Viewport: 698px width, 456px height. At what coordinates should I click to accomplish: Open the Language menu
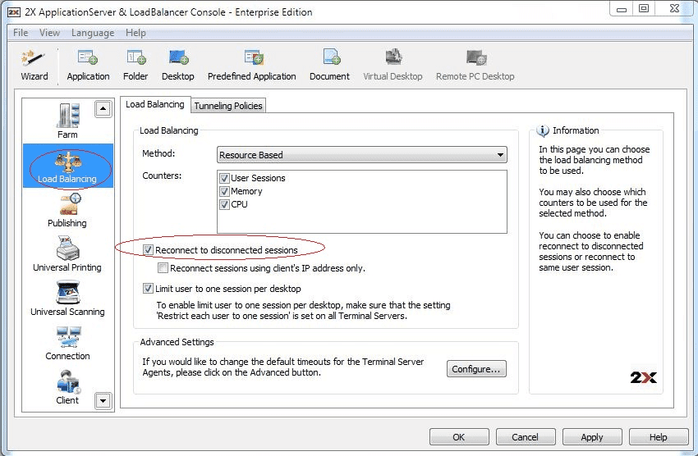point(93,33)
